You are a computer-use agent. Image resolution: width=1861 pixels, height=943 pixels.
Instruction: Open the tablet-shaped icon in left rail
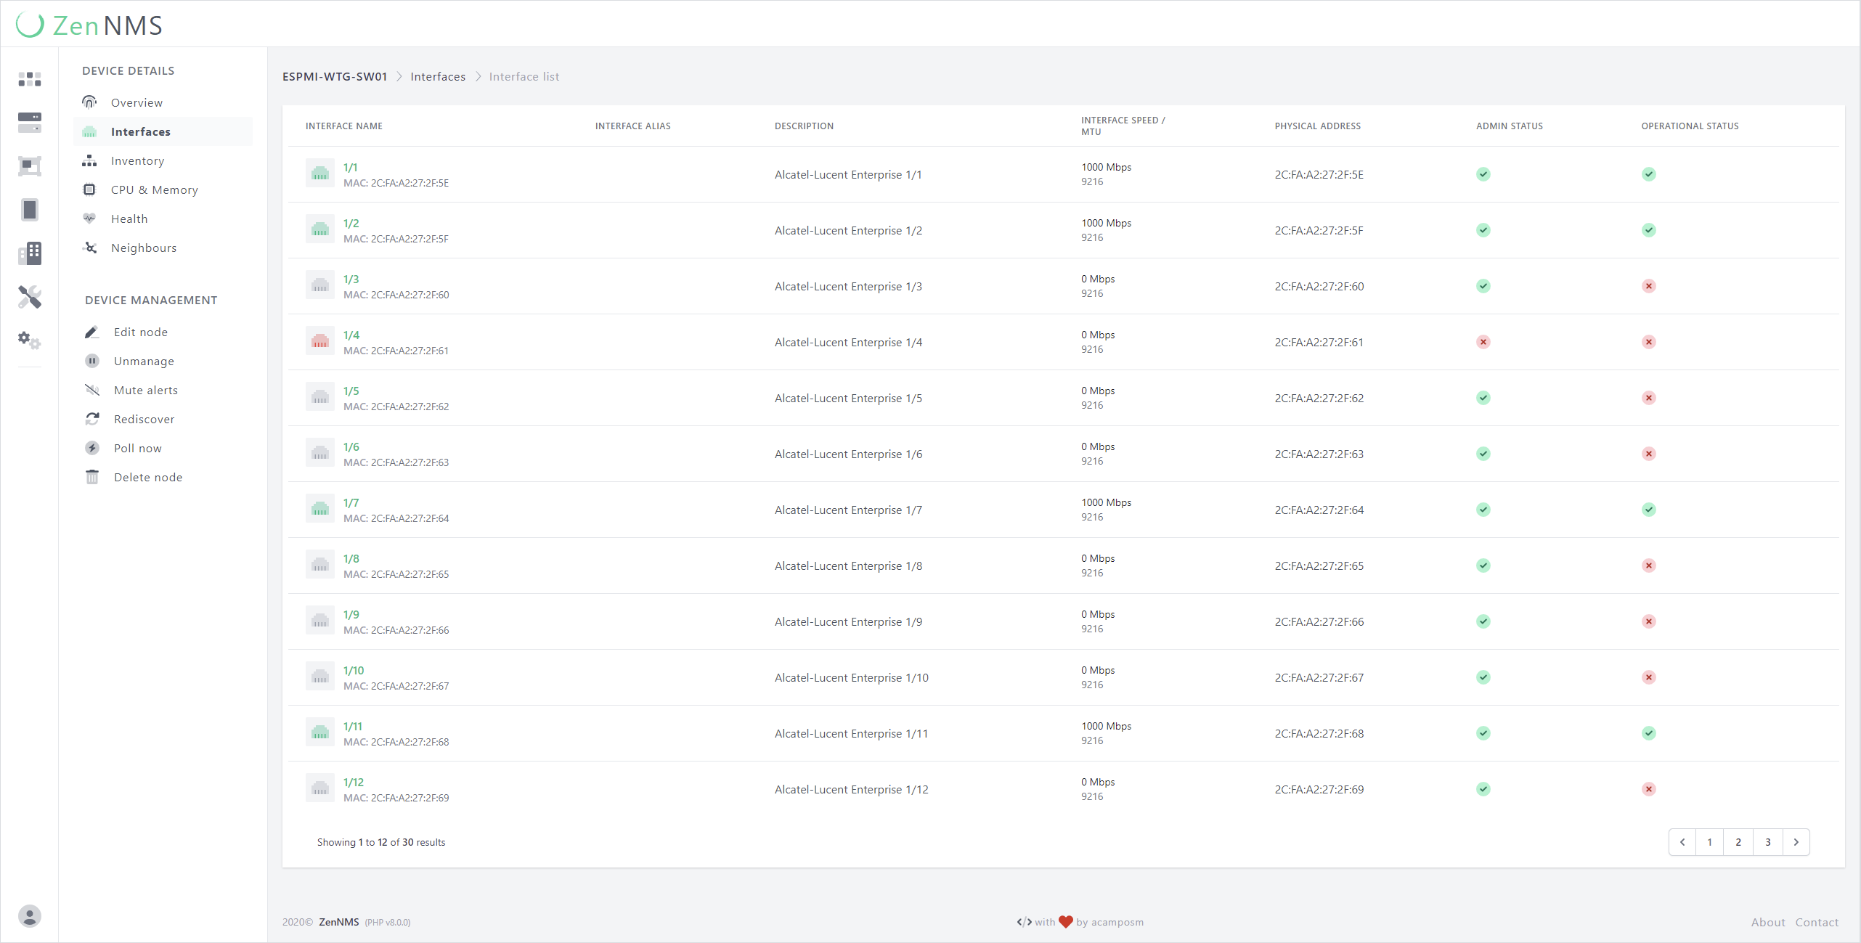coord(30,210)
